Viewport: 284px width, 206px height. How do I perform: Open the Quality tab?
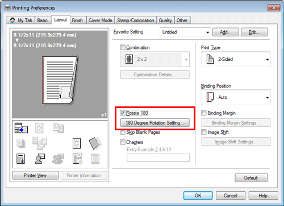click(165, 20)
